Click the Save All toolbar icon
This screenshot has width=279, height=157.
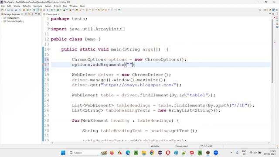click(x=12, y=10)
